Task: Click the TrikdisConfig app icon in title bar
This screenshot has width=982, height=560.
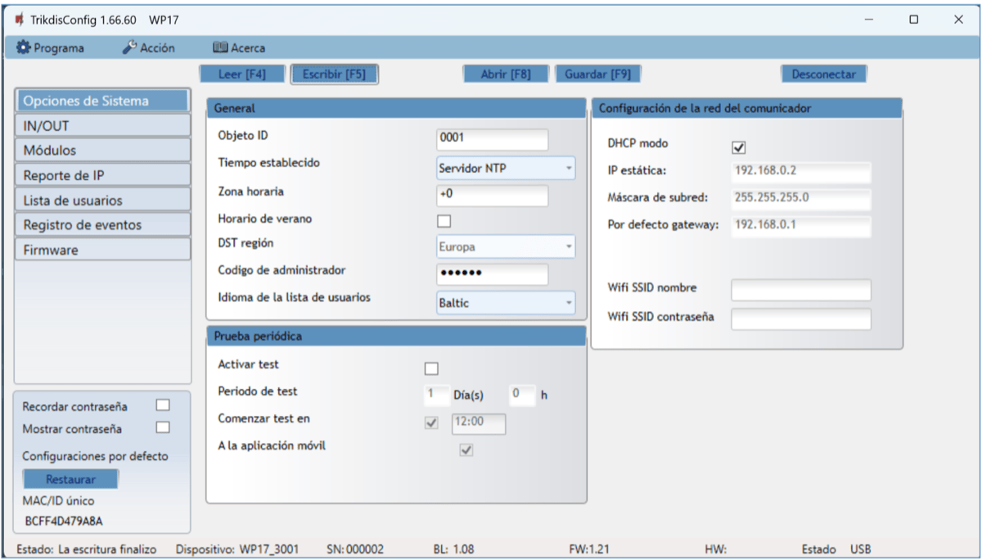Action: tap(19, 19)
